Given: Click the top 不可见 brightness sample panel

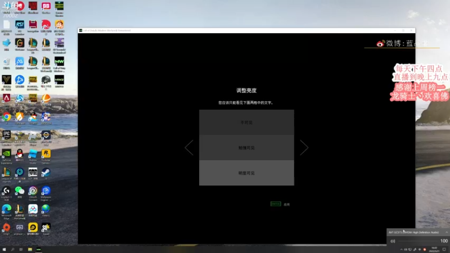Looking at the screenshot, I should click(x=246, y=122).
